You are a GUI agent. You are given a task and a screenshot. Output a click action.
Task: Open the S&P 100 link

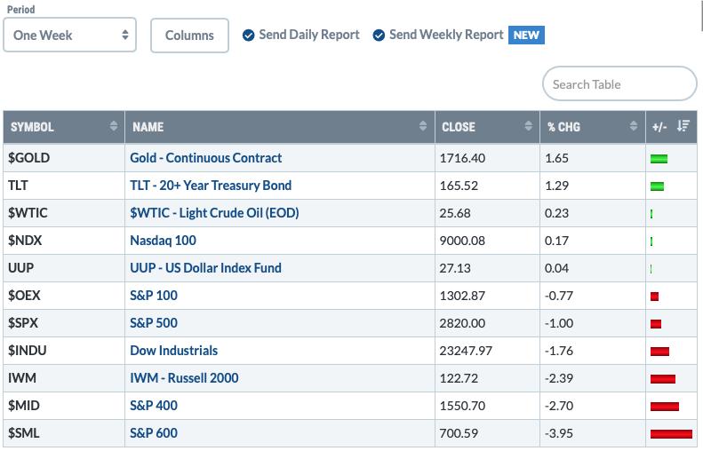click(x=154, y=296)
